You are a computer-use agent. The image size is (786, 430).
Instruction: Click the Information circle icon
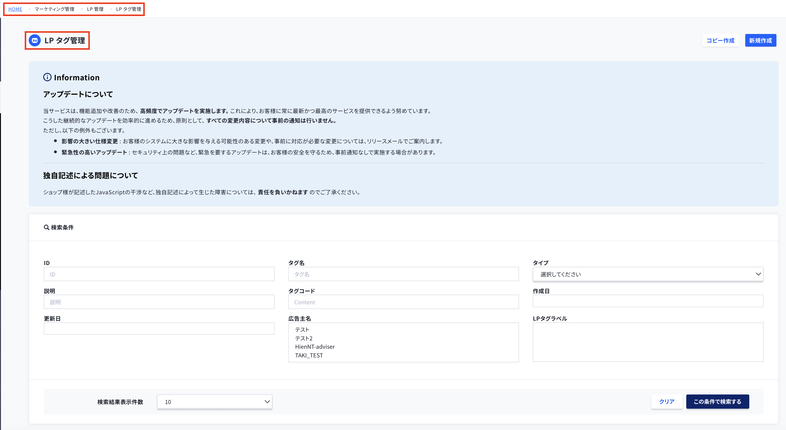tap(47, 77)
